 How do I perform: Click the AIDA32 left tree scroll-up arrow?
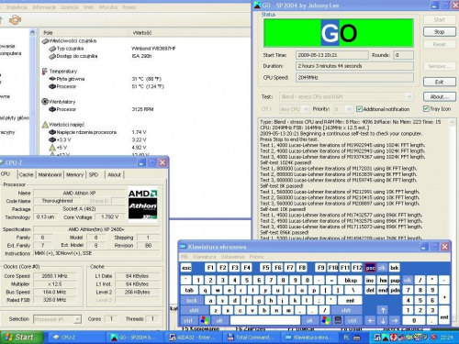pyautogui.click(x=32, y=32)
